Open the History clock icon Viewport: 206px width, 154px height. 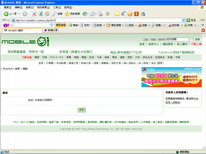click(85, 14)
